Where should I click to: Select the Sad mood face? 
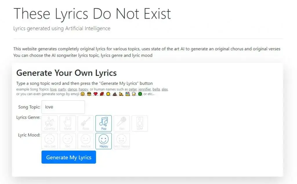[x=68, y=141]
